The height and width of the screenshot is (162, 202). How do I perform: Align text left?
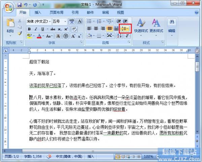(x=90, y=29)
